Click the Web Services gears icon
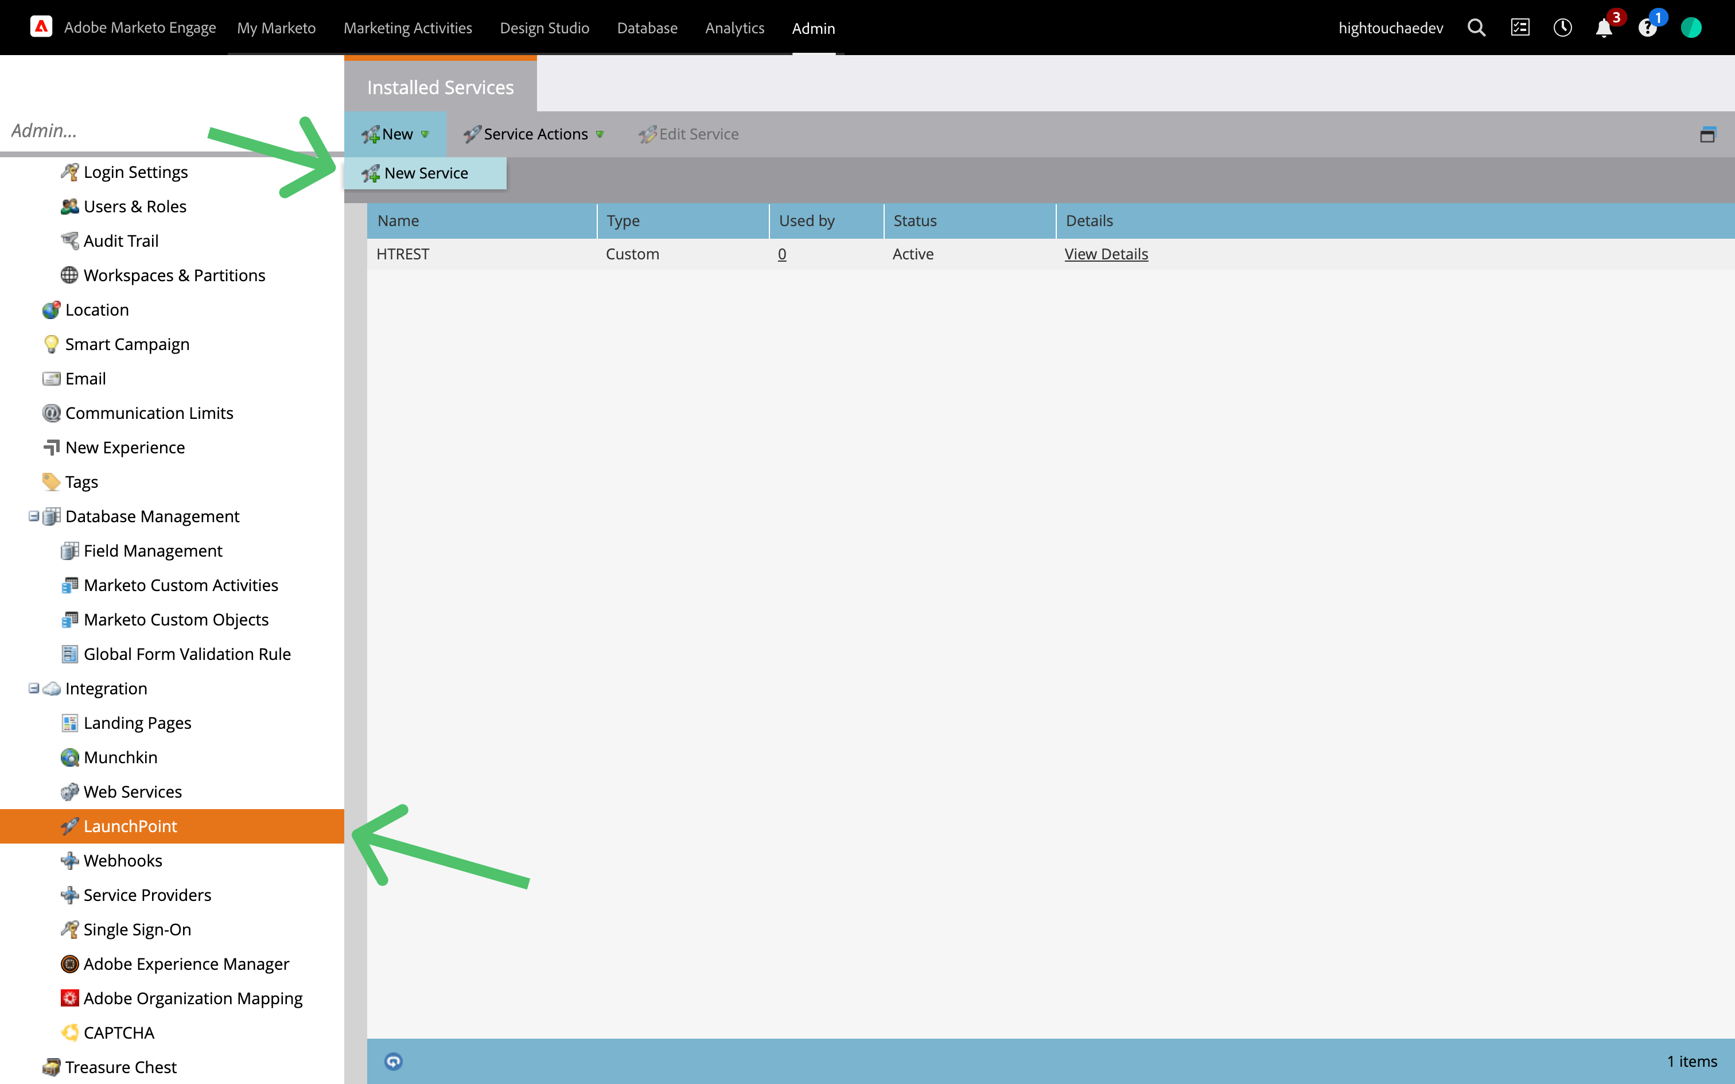The image size is (1735, 1084). pyautogui.click(x=69, y=791)
